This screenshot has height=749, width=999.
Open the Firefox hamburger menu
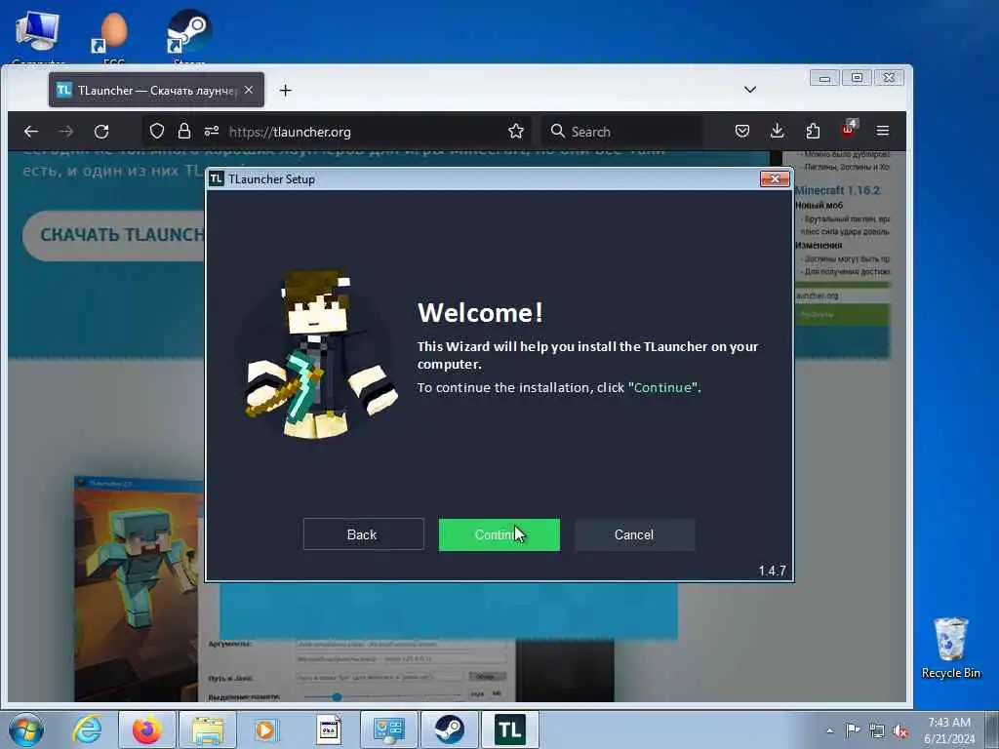882,132
